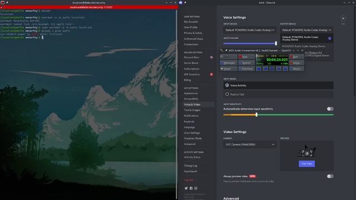Click the selected-device radio indicator in output list
Viewport: 356px width, 200px height.
330,38
